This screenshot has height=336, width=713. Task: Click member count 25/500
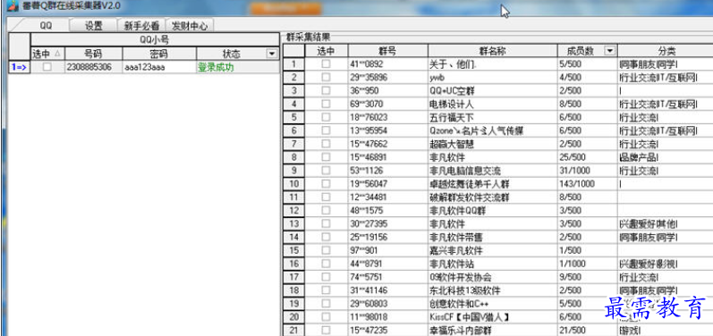588,157
